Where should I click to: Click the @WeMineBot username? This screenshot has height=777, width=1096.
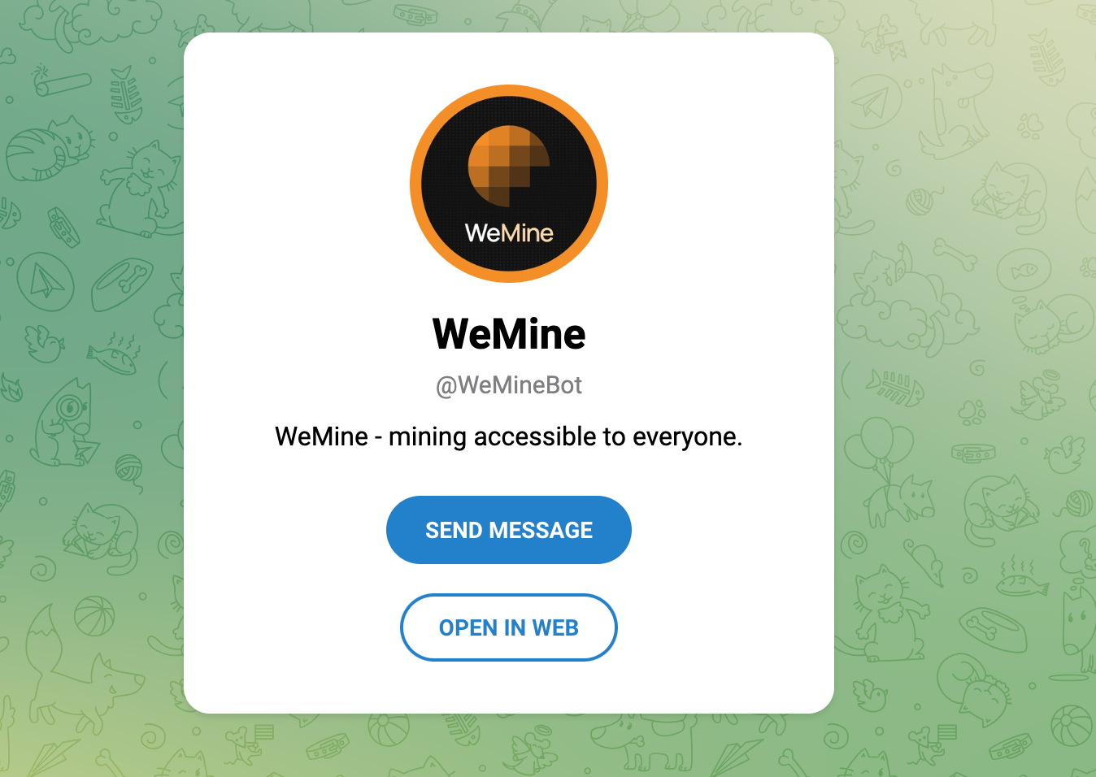pyautogui.click(x=509, y=385)
